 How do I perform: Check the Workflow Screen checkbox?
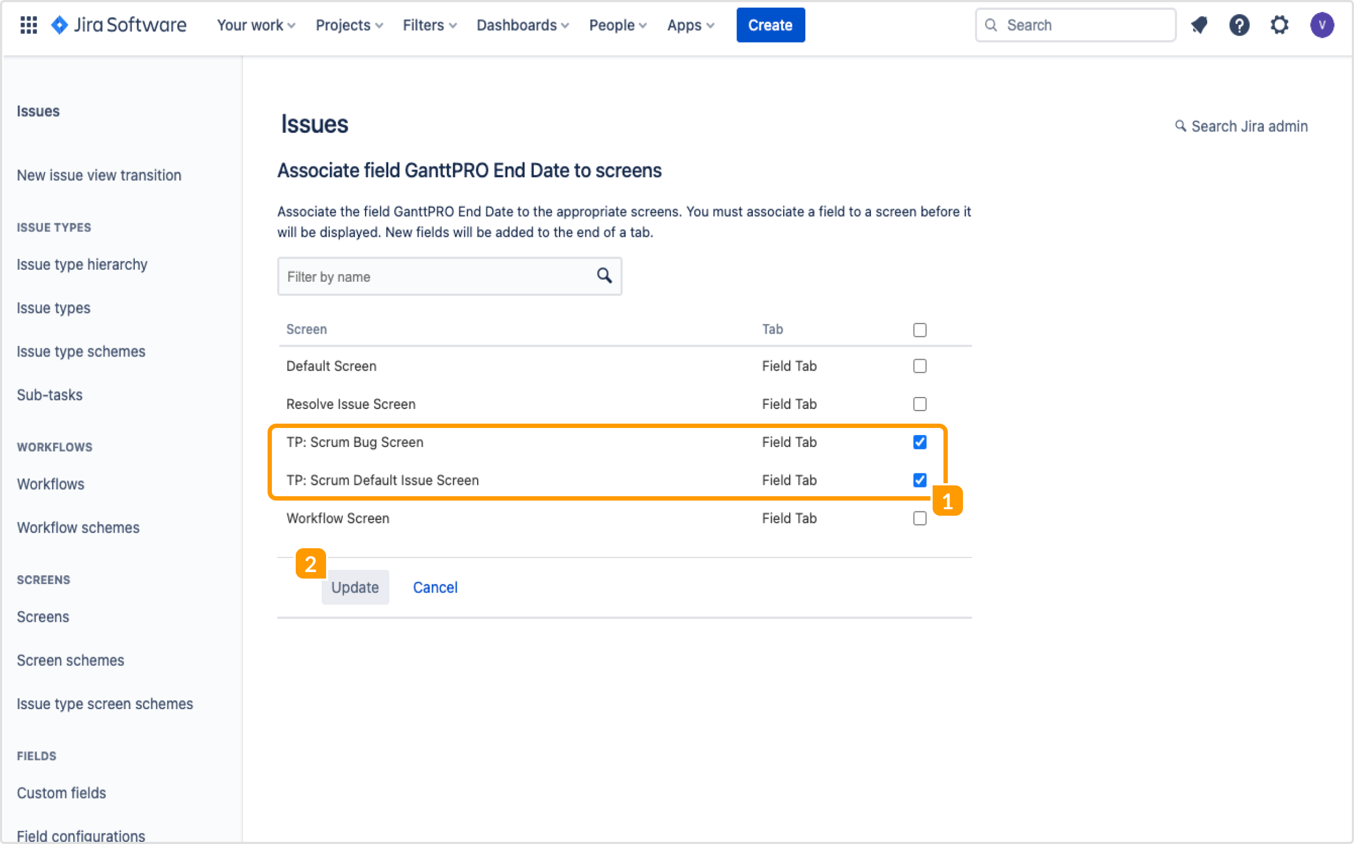pos(919,518)
